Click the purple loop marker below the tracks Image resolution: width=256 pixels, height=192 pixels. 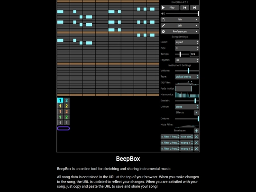coord(64,128)
